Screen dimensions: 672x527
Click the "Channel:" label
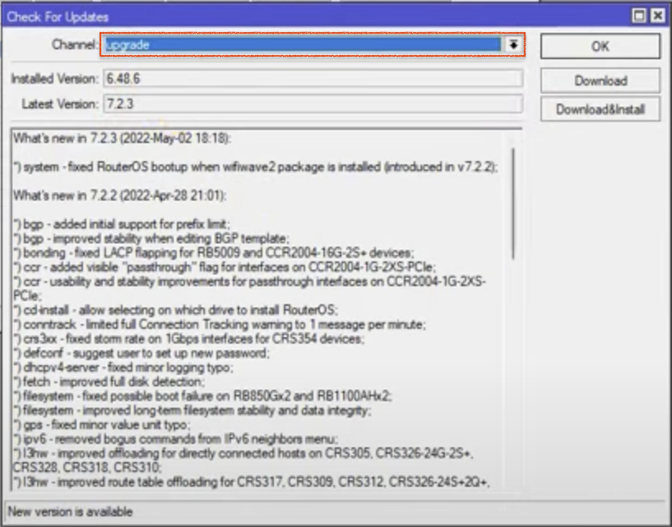pyautogui.click(x=75, y=44)
